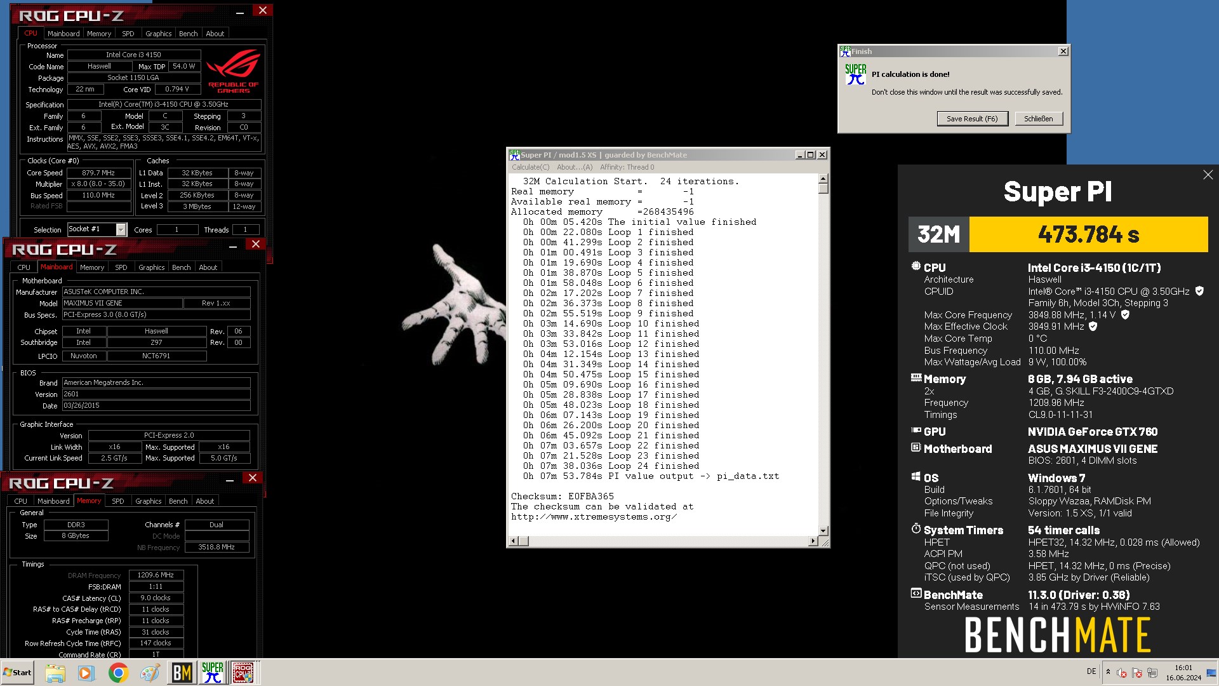Open Mainboard tab in Memory Timings CPU-Z window
Screen dimensions: 1219x686
tap(53, 501)
